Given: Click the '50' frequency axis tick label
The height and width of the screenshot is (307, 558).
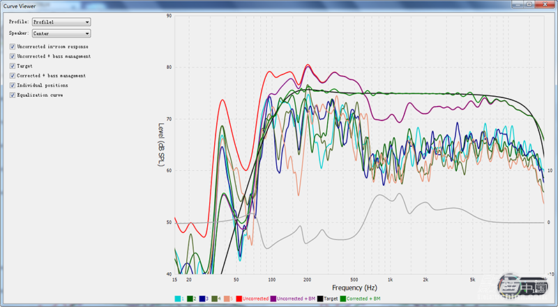Looking at the screenshot, I should 236,280.
